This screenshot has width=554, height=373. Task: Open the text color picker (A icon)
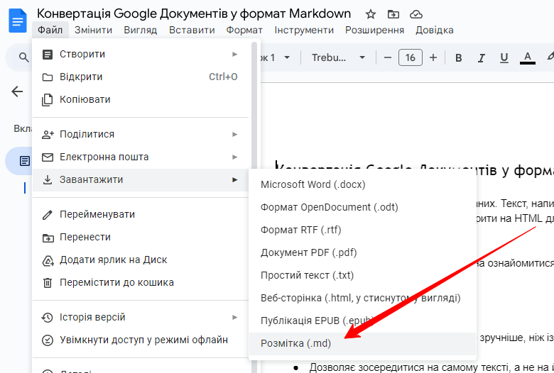(x=528, y=58)
